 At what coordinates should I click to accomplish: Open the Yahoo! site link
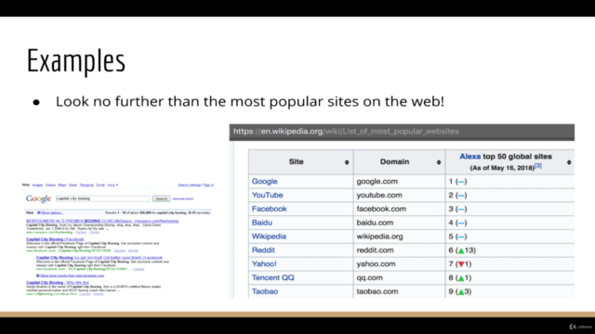pyautogui.click(x=264, y=263)
